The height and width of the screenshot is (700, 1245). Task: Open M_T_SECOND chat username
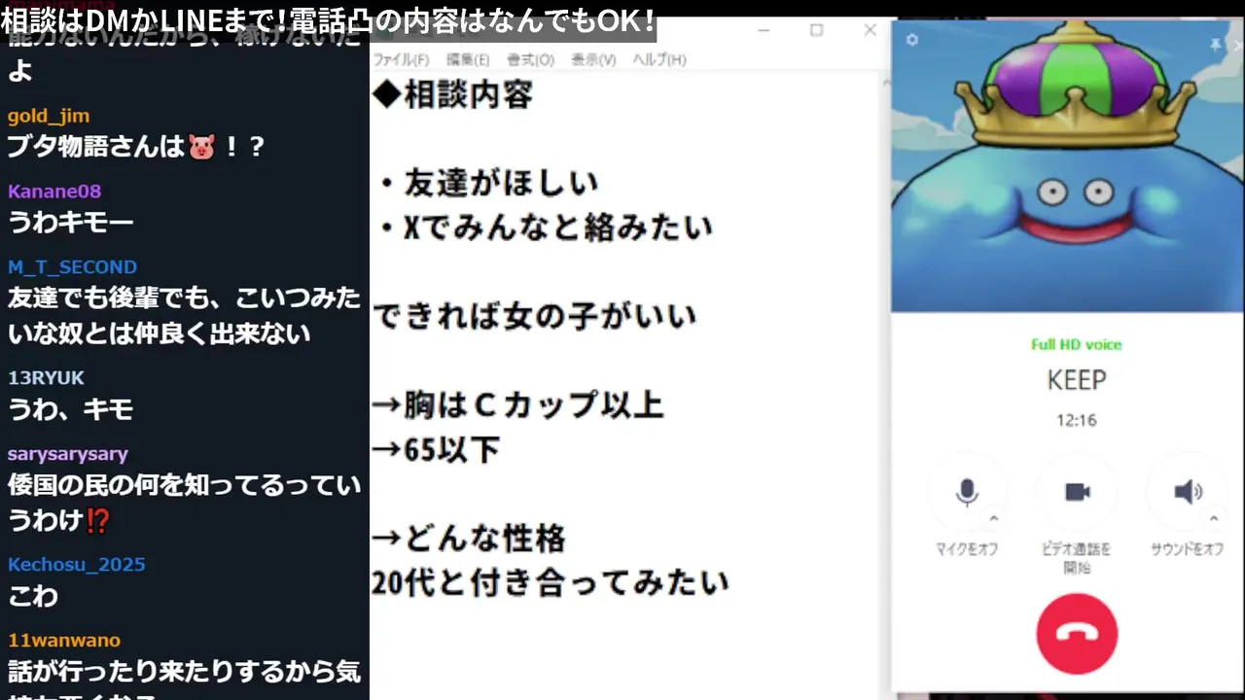click(x=72, y=267)
